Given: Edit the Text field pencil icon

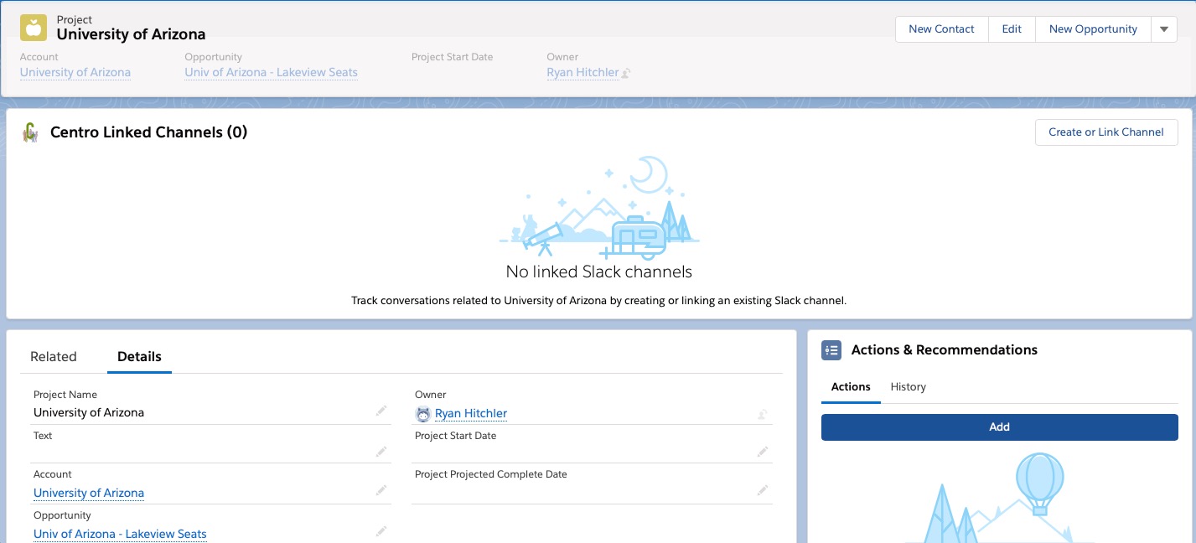Looking at the screenshot, I should coord(381,452).
